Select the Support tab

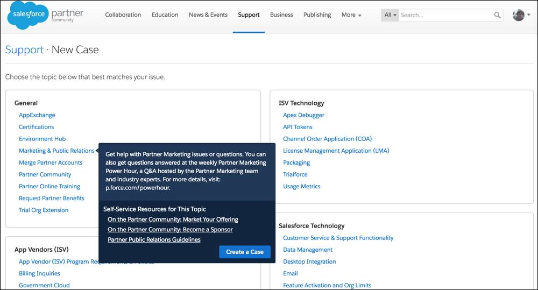coord(249,15)
